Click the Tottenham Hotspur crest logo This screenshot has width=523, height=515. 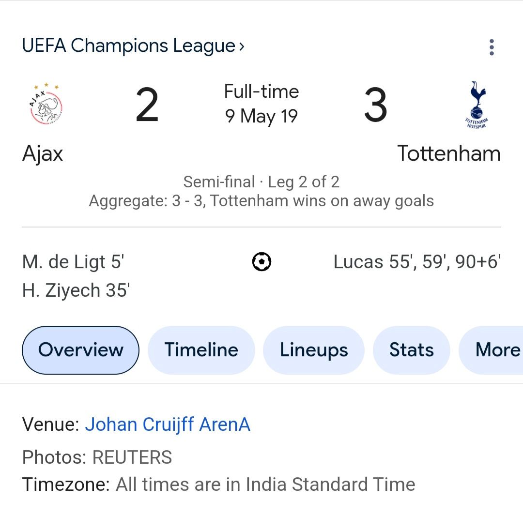pos(476,105)
